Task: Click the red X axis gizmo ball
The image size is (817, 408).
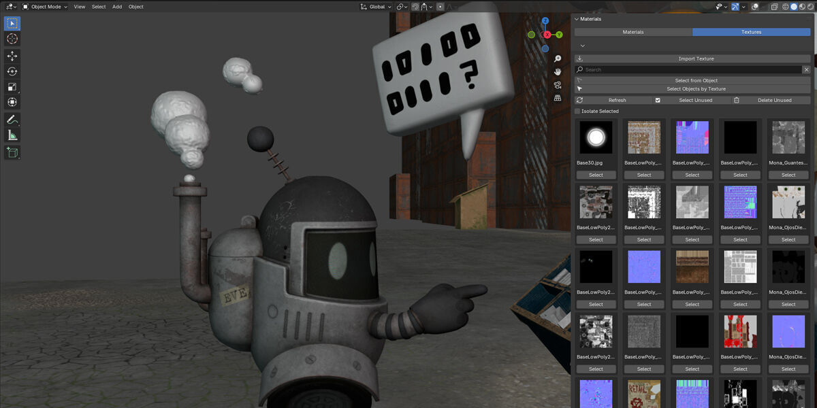Action: pyautogui.click(x=546, y=35)
